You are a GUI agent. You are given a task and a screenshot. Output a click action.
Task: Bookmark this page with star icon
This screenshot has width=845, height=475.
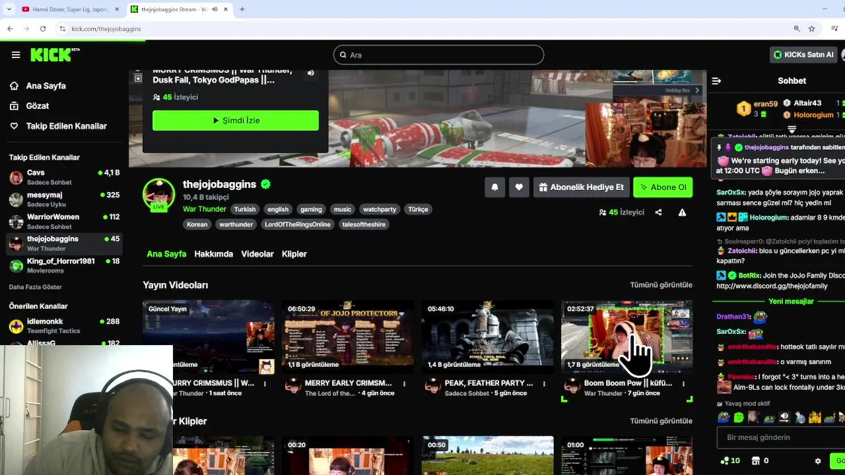(x=811, y=28)
